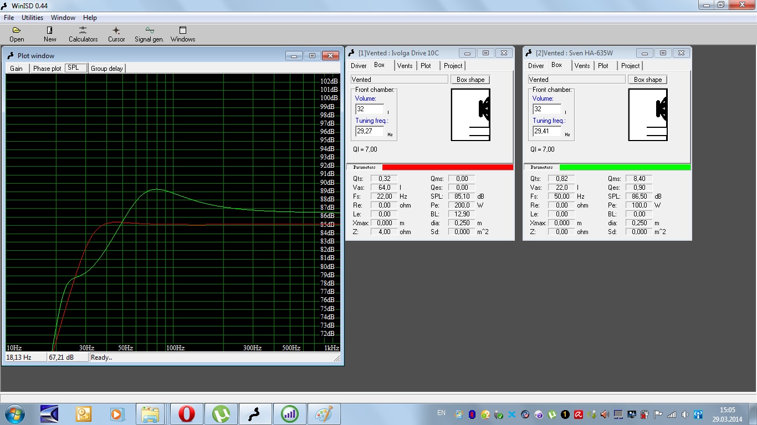The width and height of the screenshot is (757, 425).
Task: Click the box shape diagram in Sven window
Action: [x=648, y=115]
